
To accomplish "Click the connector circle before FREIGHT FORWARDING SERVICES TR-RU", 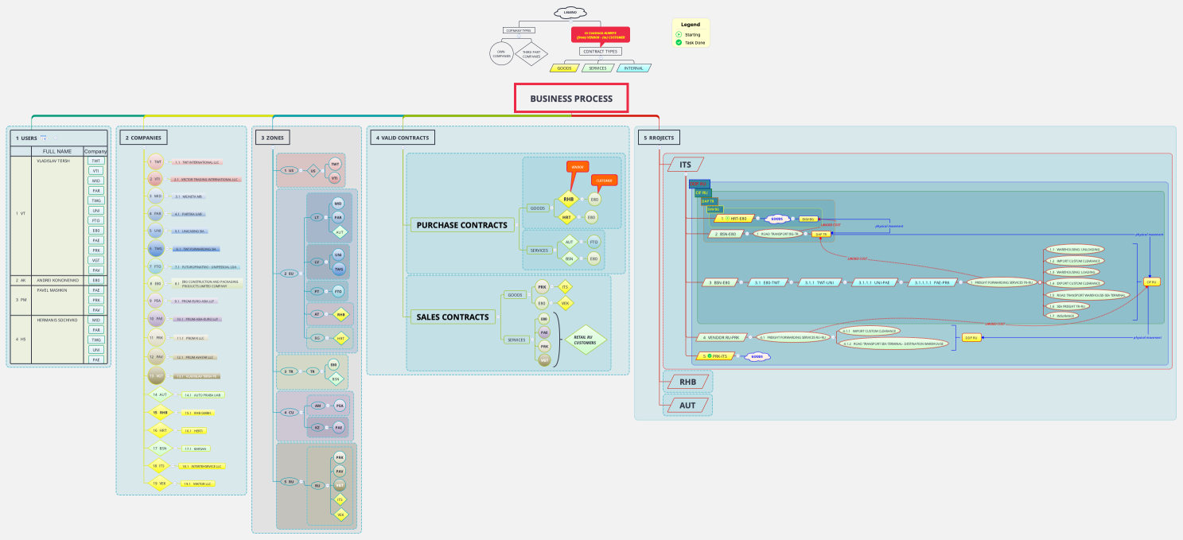I will [960, 282].
